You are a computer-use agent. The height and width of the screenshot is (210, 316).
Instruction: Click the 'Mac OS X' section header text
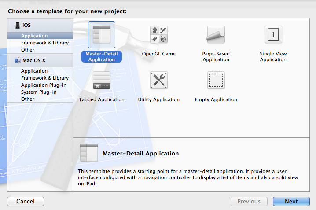(34, 60)
